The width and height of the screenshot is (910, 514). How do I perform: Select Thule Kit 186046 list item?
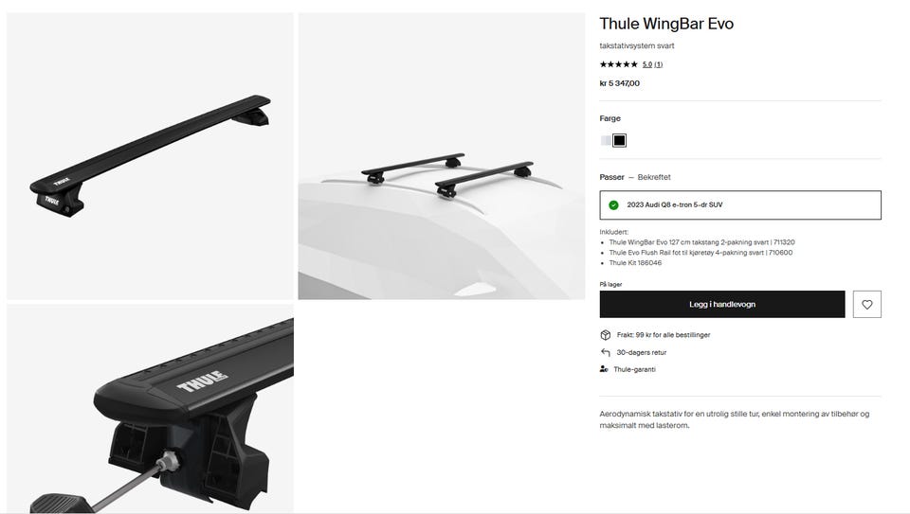pos(635,262)
